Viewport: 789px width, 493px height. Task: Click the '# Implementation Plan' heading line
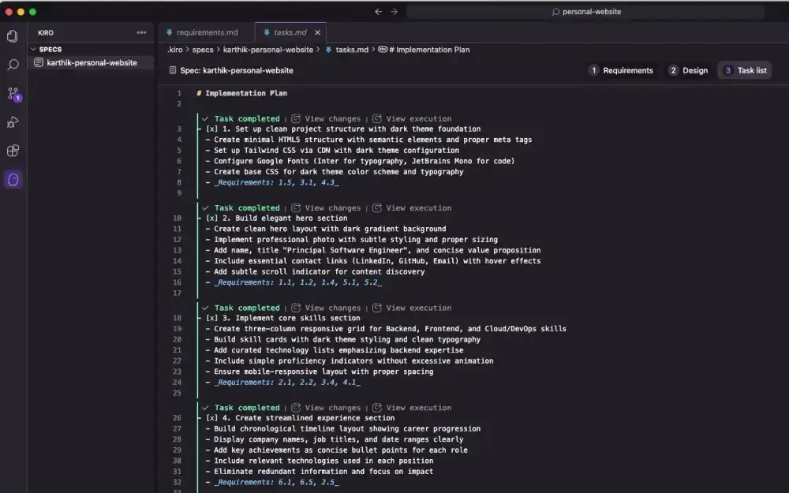pyautogui.click(x=241, y=93)
